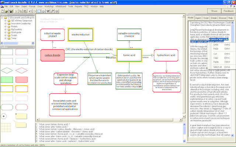Click the New document toolbar icon
This screenshot has width=236, height=147.
[x=2, y=11]
